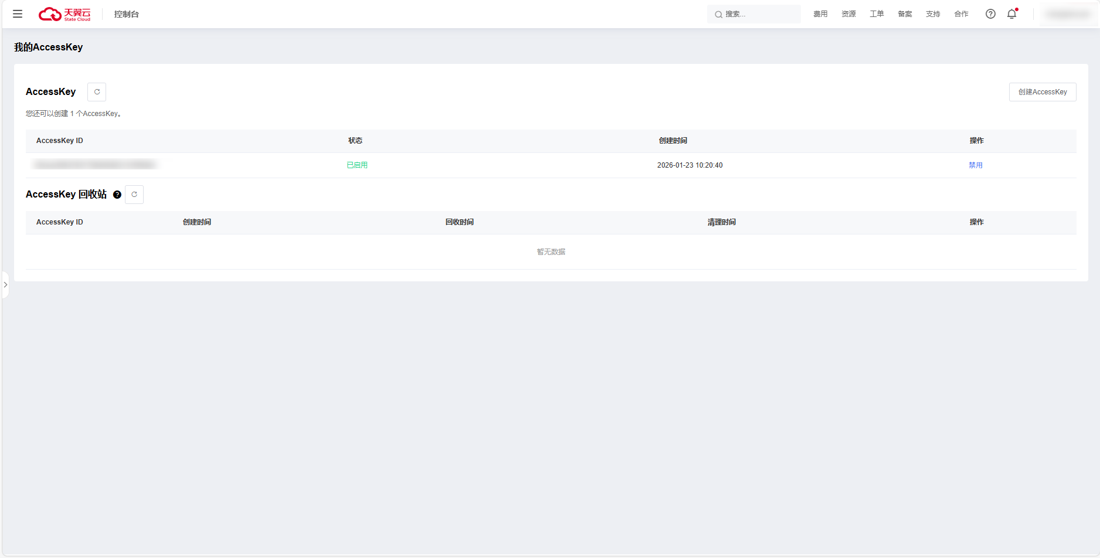Focus the top search input field

point(759,14)
